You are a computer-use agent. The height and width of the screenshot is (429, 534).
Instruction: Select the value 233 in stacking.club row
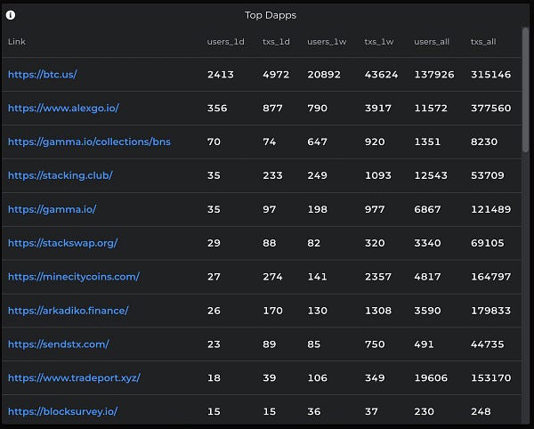click(x=272, y=175)
